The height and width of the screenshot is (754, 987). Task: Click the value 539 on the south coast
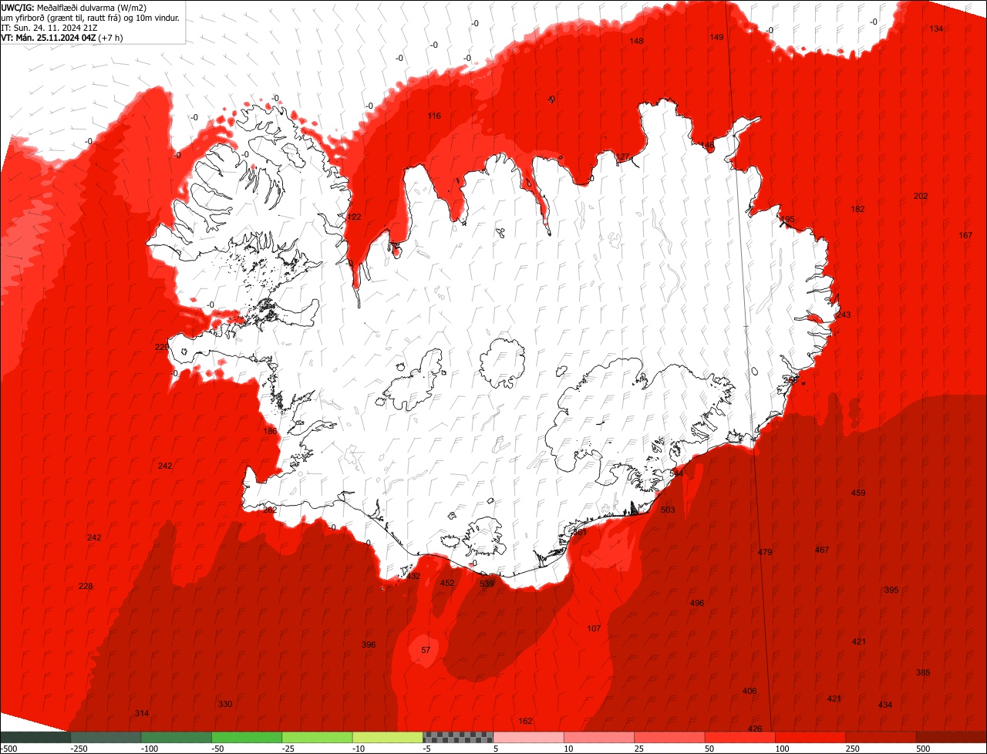pos(487,584)
